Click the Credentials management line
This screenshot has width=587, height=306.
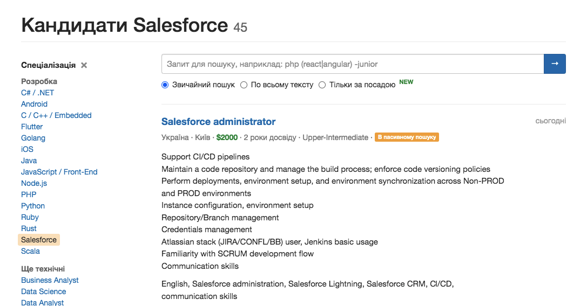(x=207, y=229)
